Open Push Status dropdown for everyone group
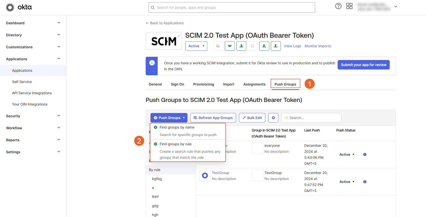 coord(347,154)
